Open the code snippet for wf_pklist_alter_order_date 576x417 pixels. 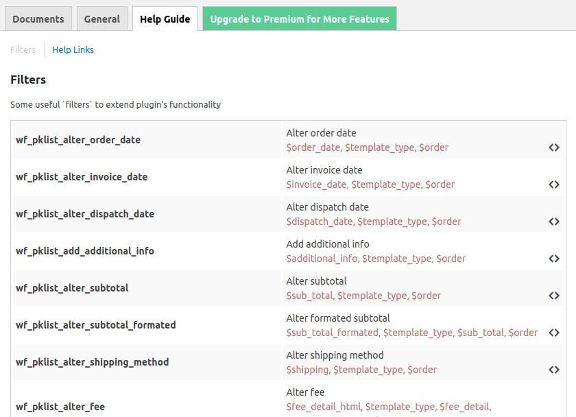pos(555,147)
